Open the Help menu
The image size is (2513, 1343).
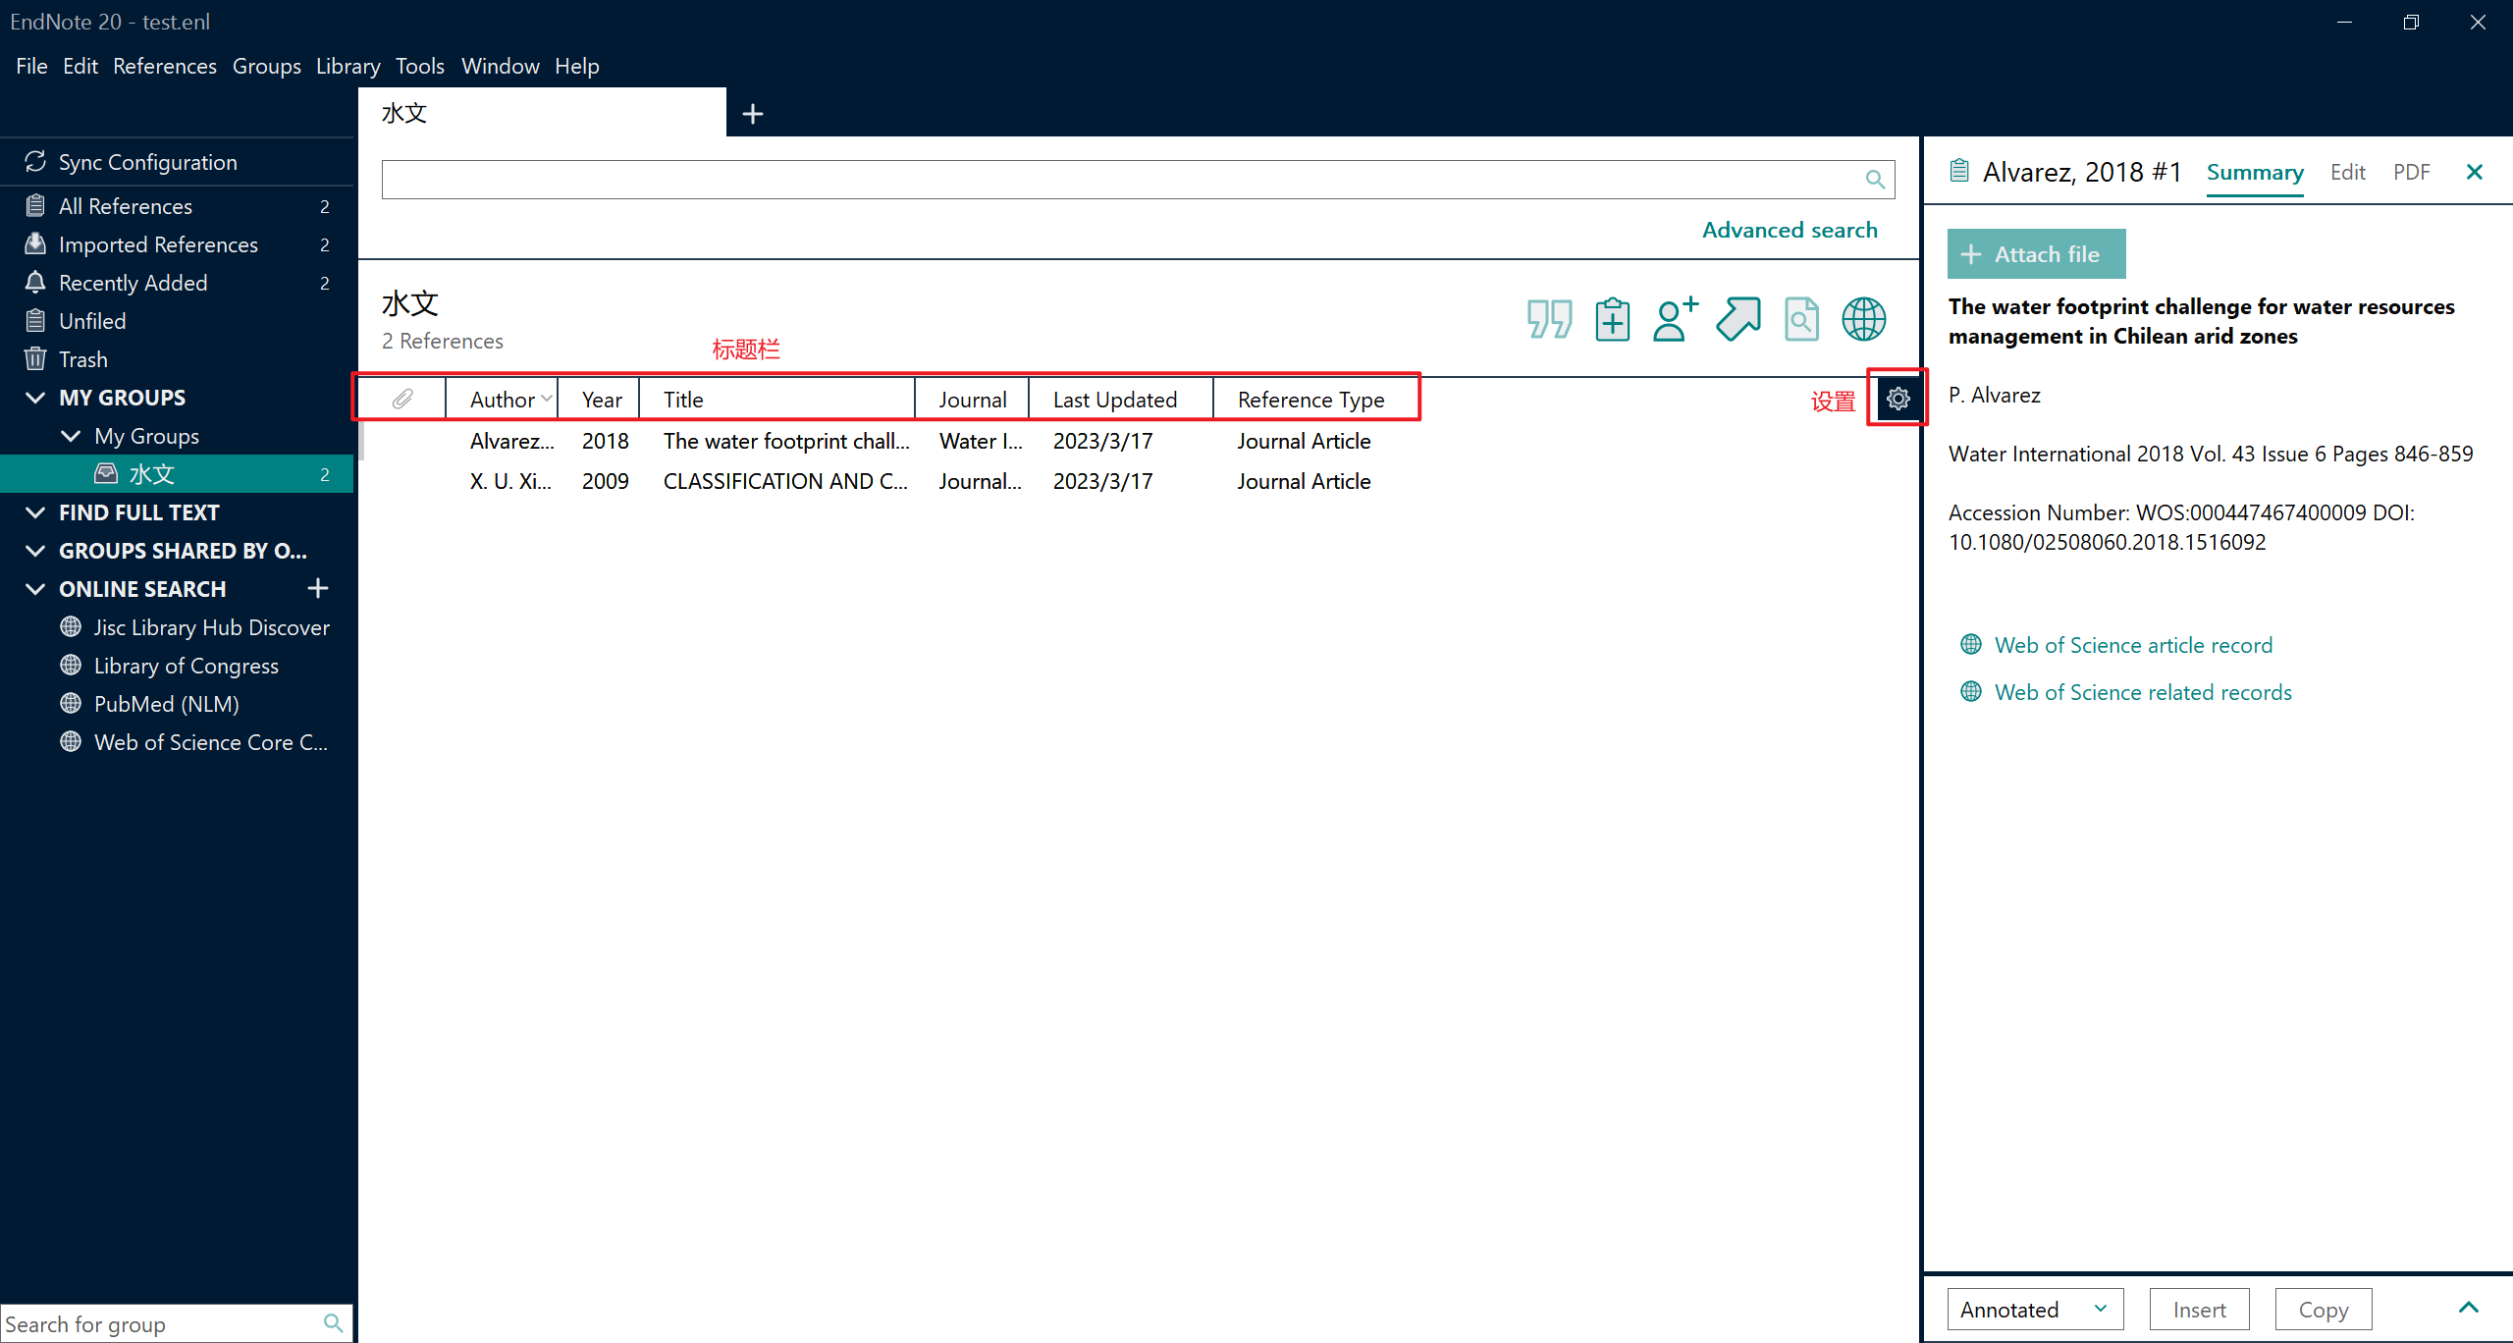(576, 66)
